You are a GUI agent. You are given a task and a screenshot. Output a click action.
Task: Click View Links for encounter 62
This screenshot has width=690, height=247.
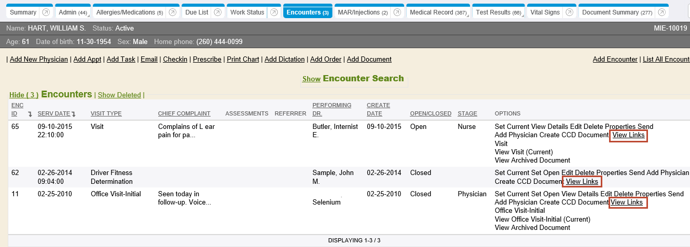(582, 182)
